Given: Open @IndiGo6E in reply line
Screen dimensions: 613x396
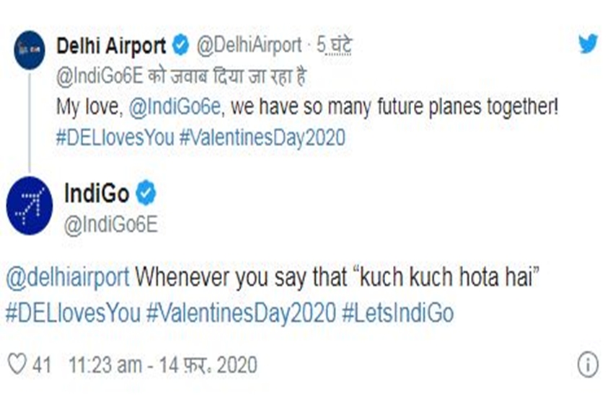Looking at the screenshot, I should tap(100, 76).
